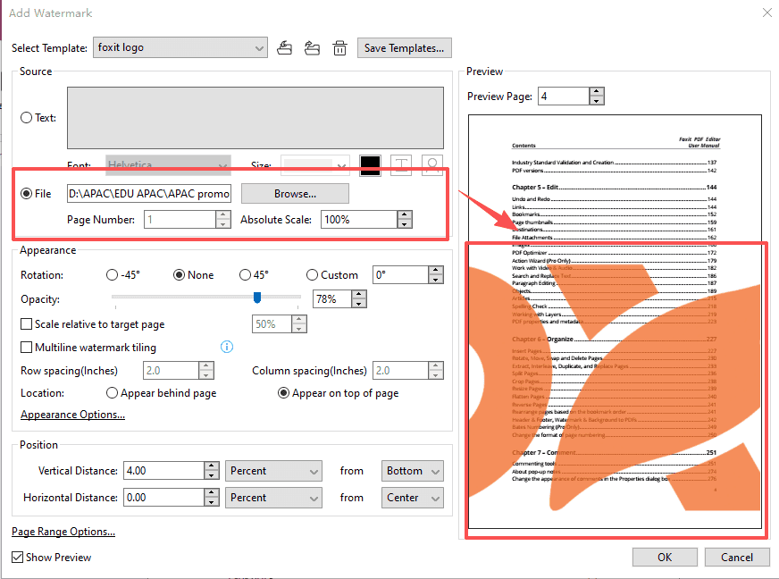Enable Scale relative to target page

click(x=26, y=324)
